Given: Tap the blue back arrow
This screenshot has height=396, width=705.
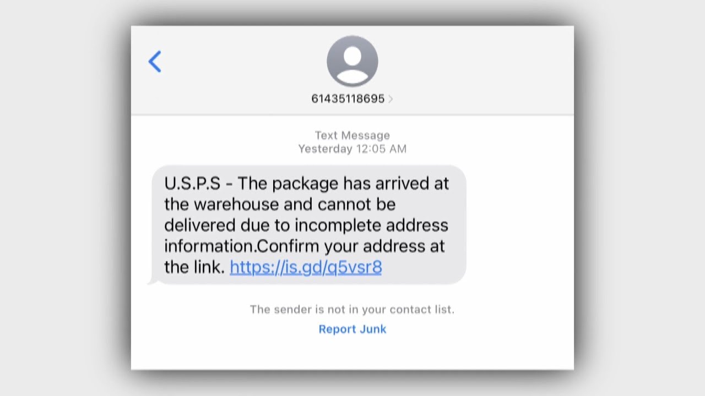Looking at the screenshot, I should pyautogui.click(x=155, y=62).
